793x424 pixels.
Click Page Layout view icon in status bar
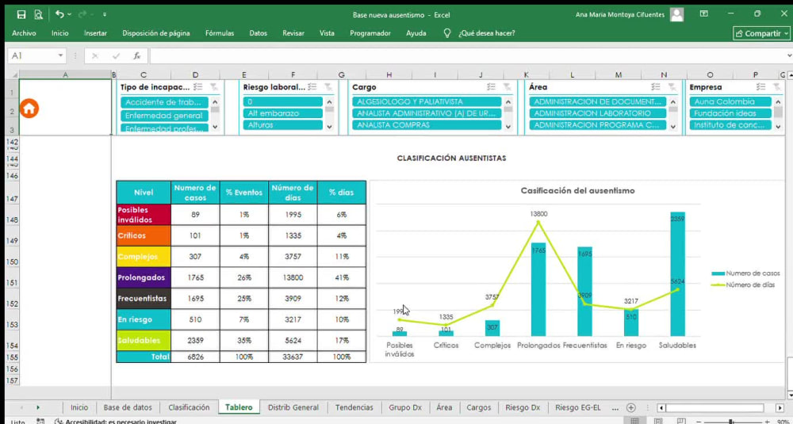[x=658, y=421]
